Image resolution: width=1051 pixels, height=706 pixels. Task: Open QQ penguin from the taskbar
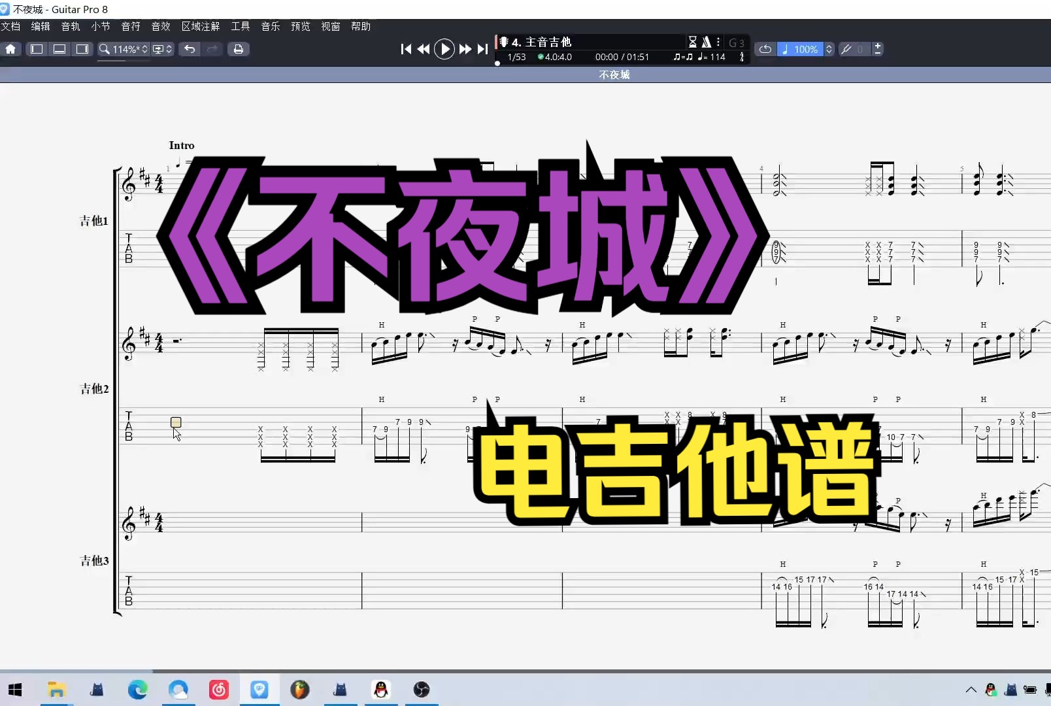pyautogui.click(x=381, y=690)
